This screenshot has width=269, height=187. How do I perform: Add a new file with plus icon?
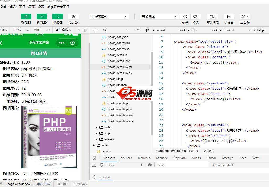coord(95,30)
